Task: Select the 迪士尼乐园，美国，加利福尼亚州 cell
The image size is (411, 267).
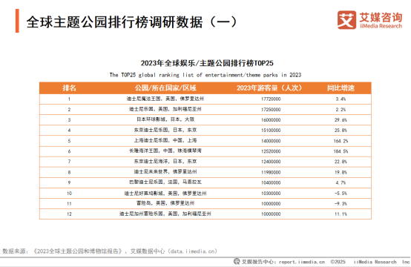Action: pos(165,109)
